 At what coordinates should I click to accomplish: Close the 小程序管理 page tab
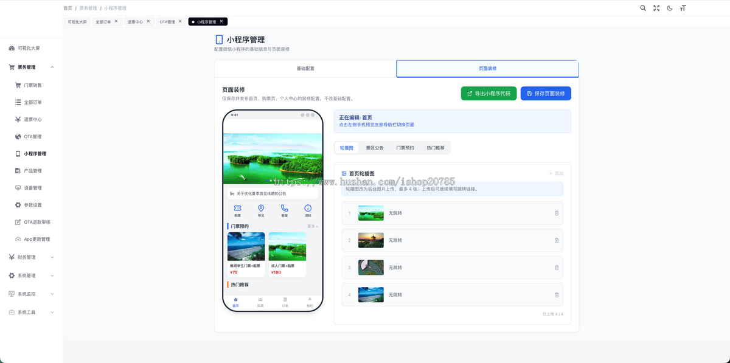click(221, 21)
